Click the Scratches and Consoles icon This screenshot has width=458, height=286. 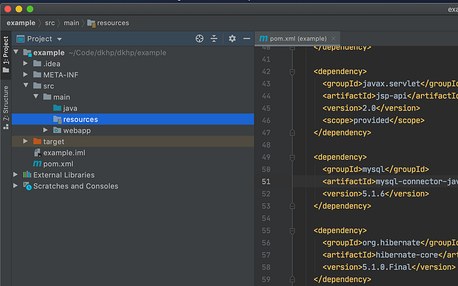point(27,186)
